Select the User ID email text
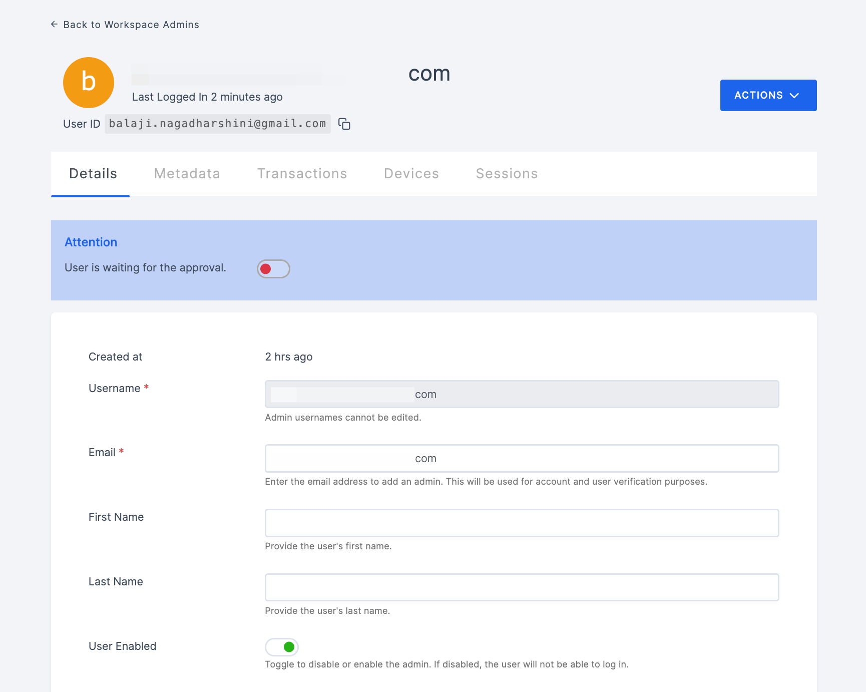 click(218, 124)
